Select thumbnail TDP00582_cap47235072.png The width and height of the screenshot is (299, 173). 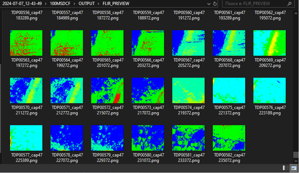pos(229,138)
